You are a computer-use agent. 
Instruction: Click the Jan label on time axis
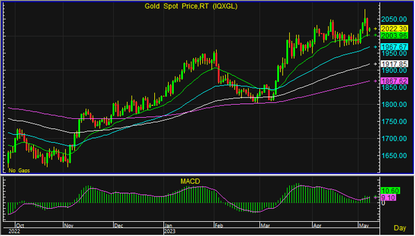tap(169, 226)
